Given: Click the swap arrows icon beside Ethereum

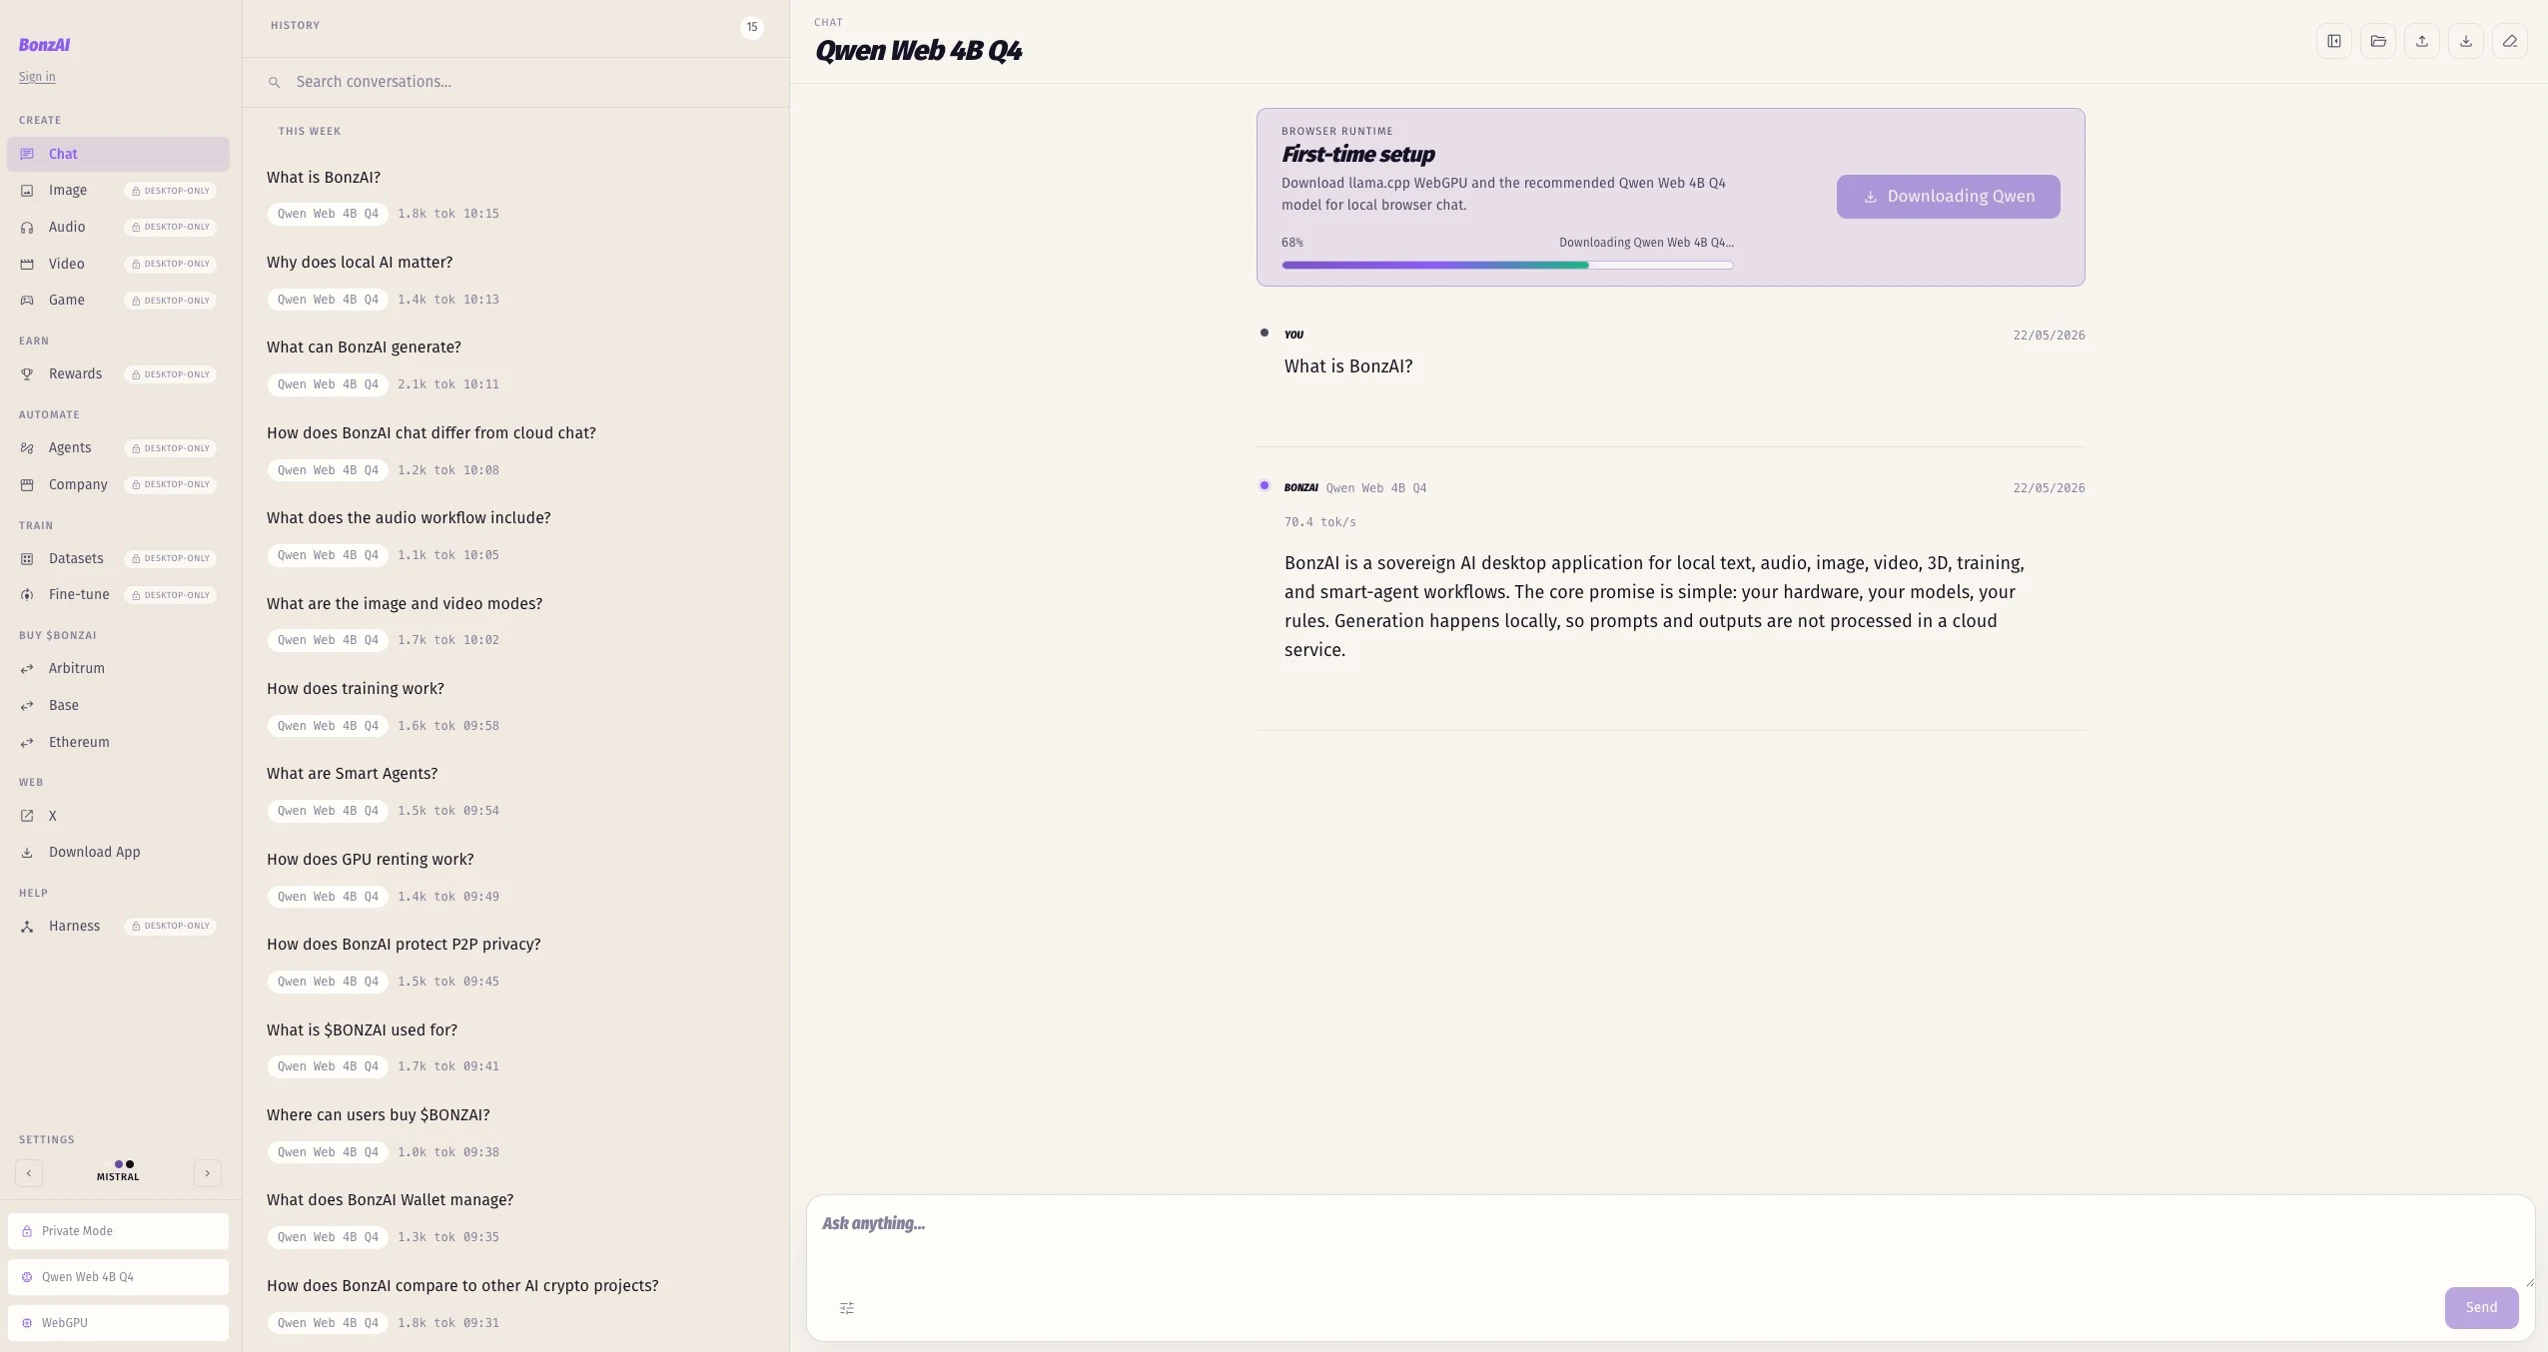Looking at the screenshot, I should 27,743.
